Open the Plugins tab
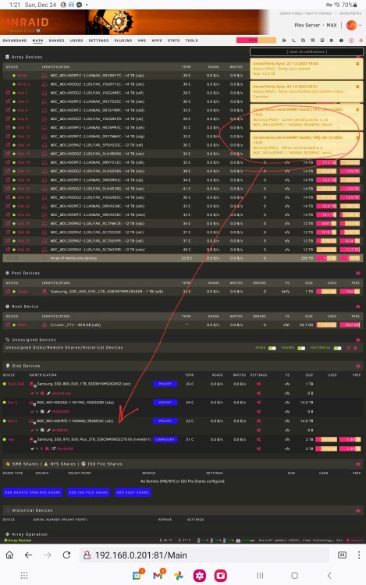This screenshot has width=366, height=585. pyautogui.click(x=123, y=41)
